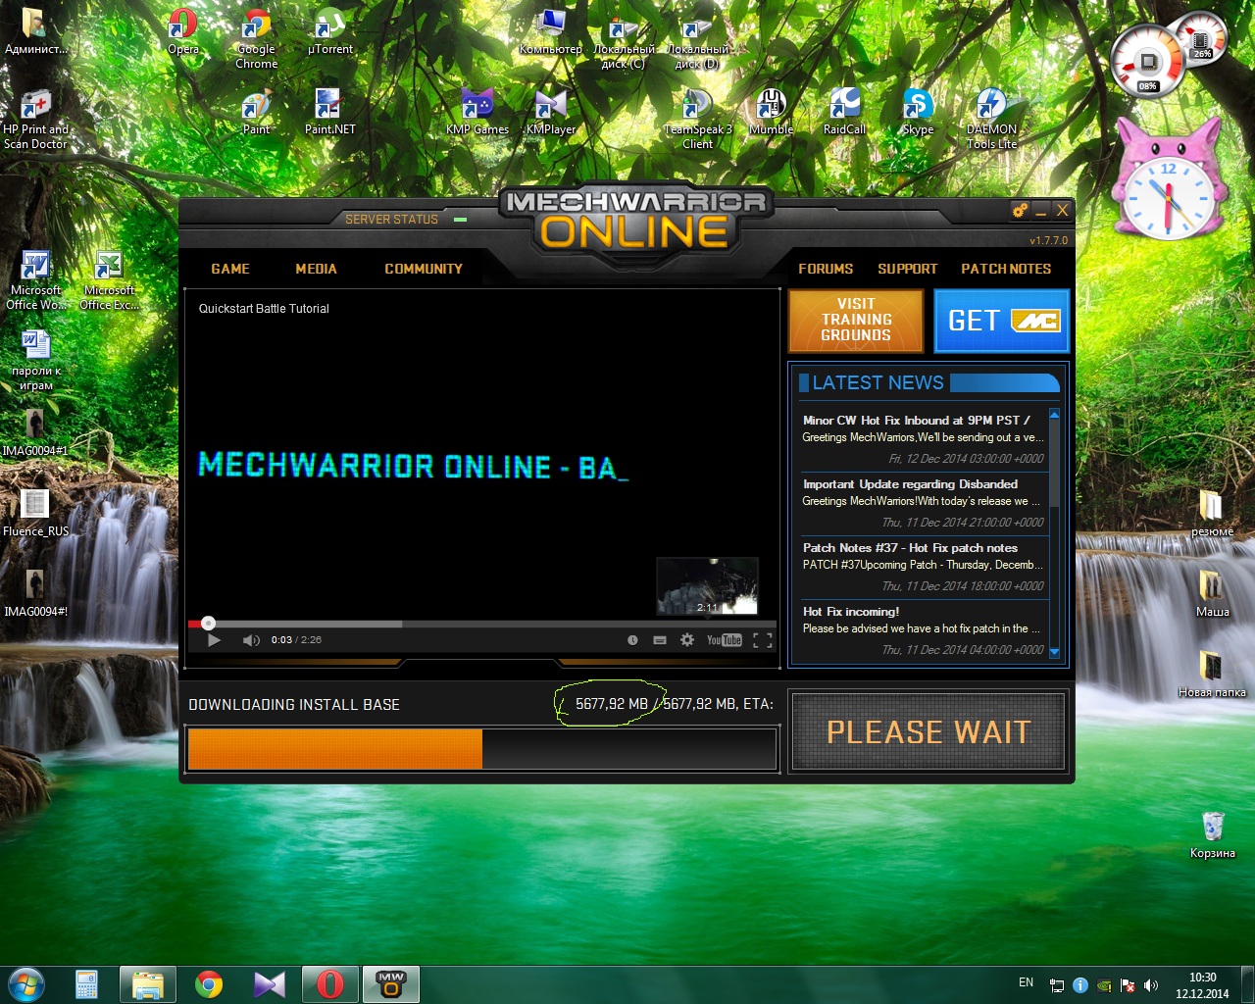Click the YouTube logo in player

click(725, 640)
